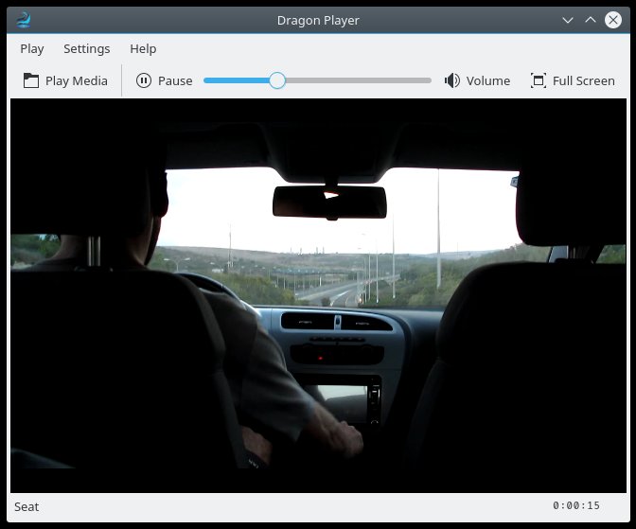
Task: Pause playback using the Pause label
Action: click(x=175, y=80)
